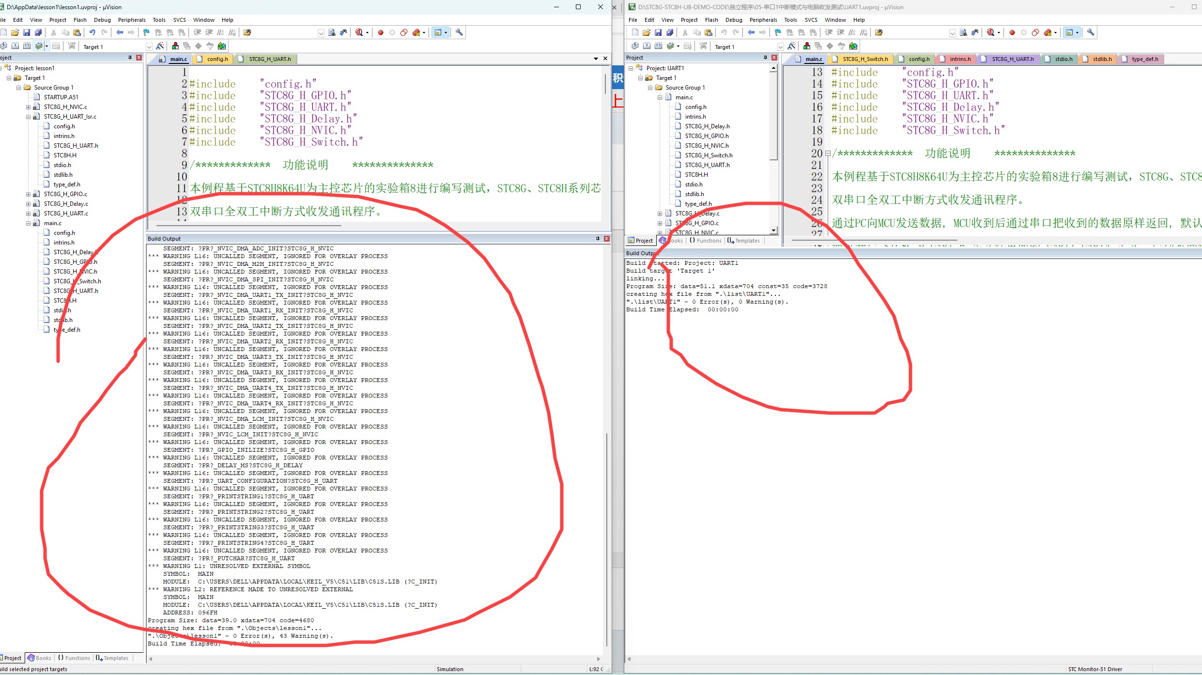
Task: Start debug session in lesson1 window
Action: point(359,32)
